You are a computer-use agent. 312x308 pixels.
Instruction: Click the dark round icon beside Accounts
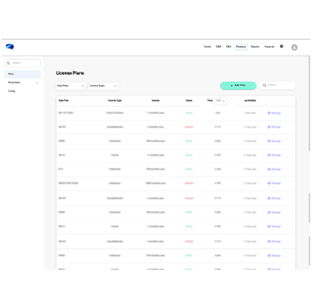pos(282,46)
